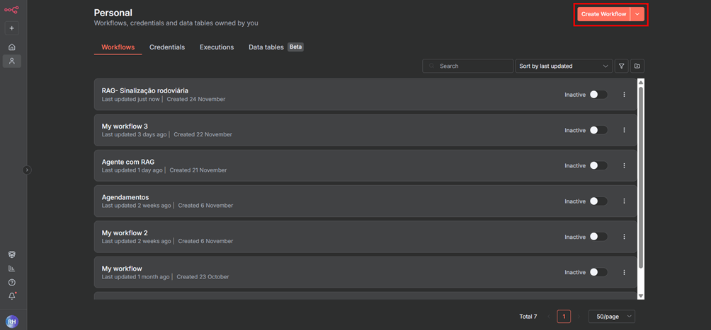Open the Create Workflow dropdown arrow
Viewport: 711px width, 330px height.
pos(637,14)
